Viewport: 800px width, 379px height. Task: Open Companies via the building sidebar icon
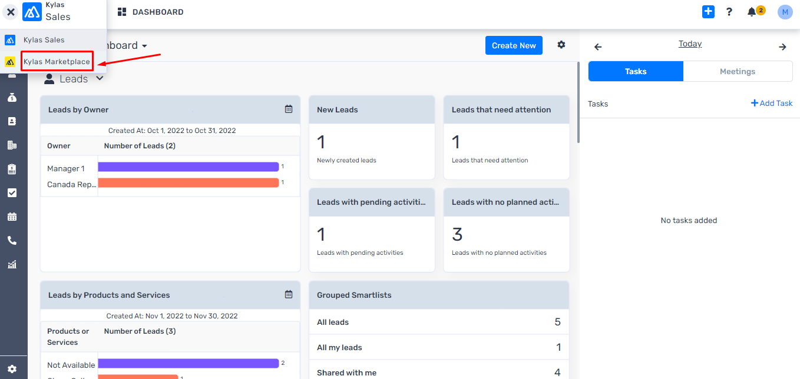coord(12,145)
